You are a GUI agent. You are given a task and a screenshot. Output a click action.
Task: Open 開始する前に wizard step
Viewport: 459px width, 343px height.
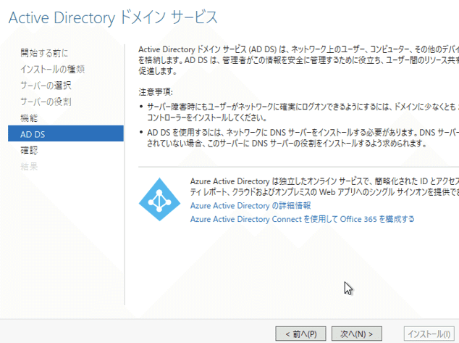coord(44,53)
